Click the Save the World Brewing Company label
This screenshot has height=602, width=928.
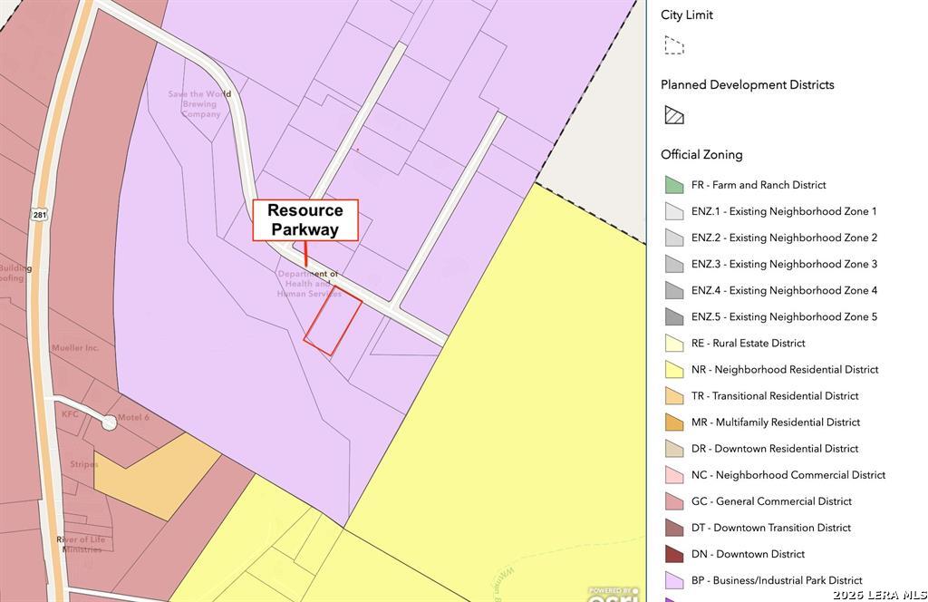[x=200, y=104]
